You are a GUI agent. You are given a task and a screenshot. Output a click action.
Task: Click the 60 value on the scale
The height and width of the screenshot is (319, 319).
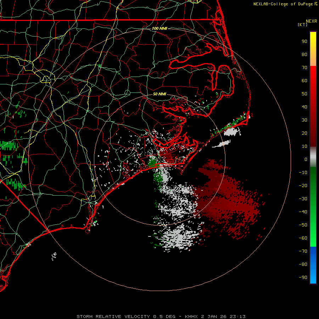click(x=304, y=80)
